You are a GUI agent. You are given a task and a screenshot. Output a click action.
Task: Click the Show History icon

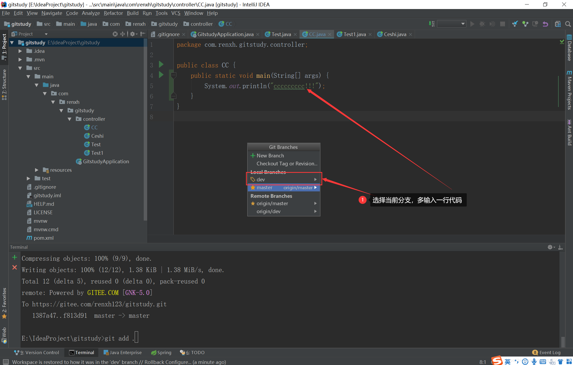pos(535,24)
